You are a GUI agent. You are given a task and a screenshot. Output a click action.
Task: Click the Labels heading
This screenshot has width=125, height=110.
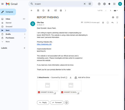(x=4, y=48)
